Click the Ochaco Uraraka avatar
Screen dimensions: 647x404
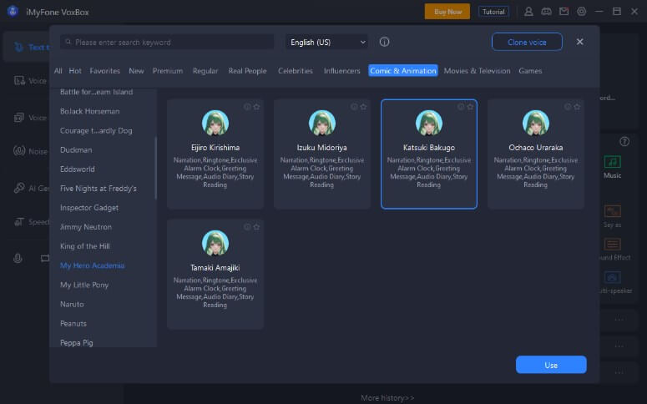[536, 123]
